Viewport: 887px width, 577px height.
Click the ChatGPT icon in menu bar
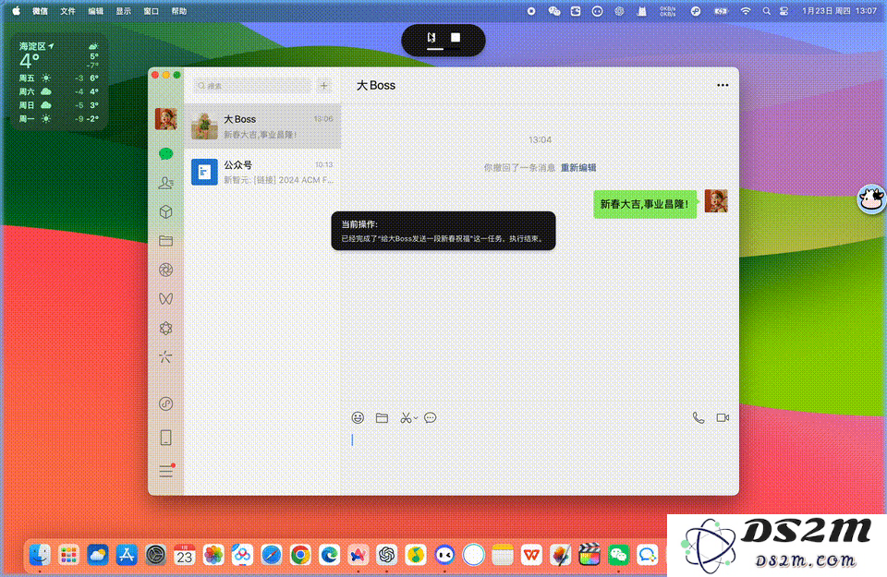point(619,11)
